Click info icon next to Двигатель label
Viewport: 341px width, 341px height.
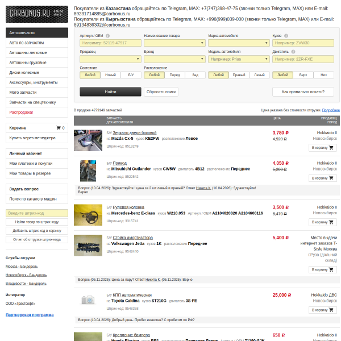(293, 52)
